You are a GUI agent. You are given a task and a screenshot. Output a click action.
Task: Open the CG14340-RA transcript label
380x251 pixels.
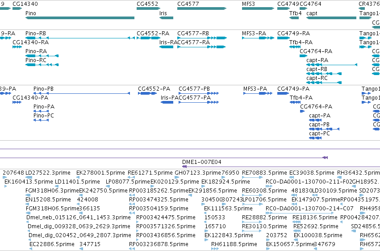coord(30,42)
